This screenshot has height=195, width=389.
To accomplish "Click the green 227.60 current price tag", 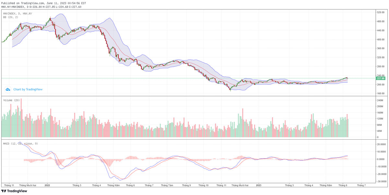I will click(380, 78).
